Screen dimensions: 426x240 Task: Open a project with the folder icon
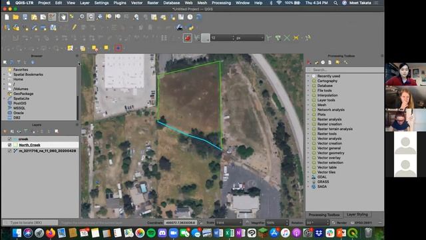16,17
